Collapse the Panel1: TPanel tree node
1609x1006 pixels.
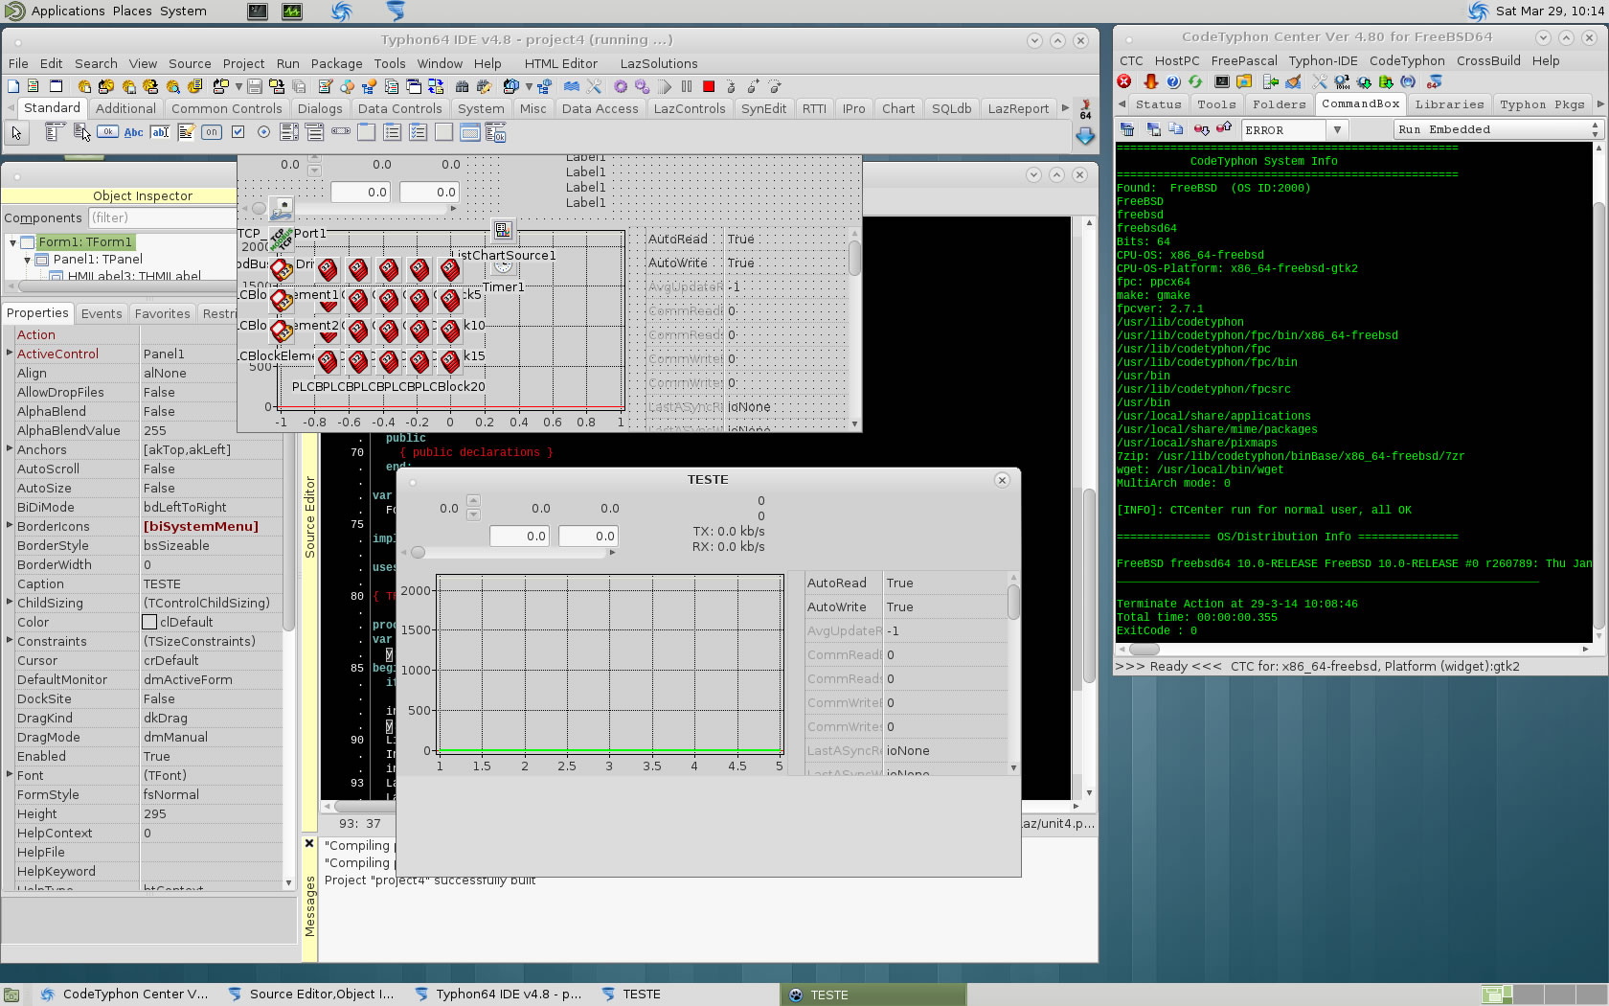click(27, 260)
